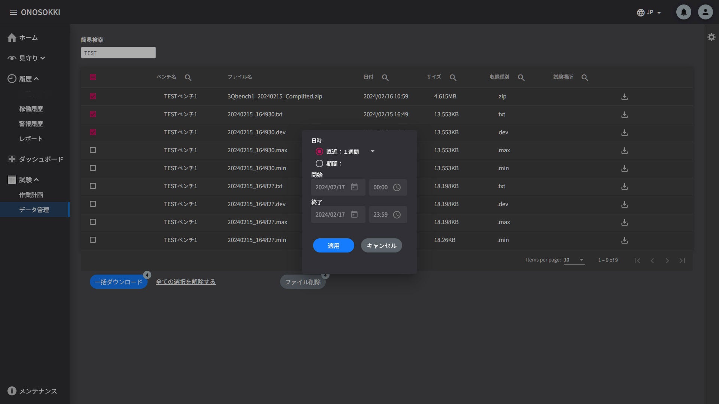
Task: Uncheck the 20240215_164930.txt row checkbox
Action: pyautogui.click(x=93, y=114)
